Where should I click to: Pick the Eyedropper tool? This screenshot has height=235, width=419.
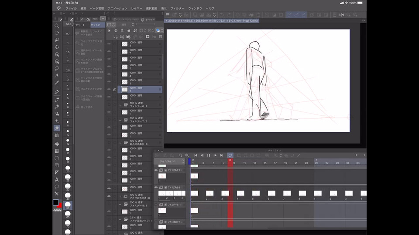coord(57,83)
